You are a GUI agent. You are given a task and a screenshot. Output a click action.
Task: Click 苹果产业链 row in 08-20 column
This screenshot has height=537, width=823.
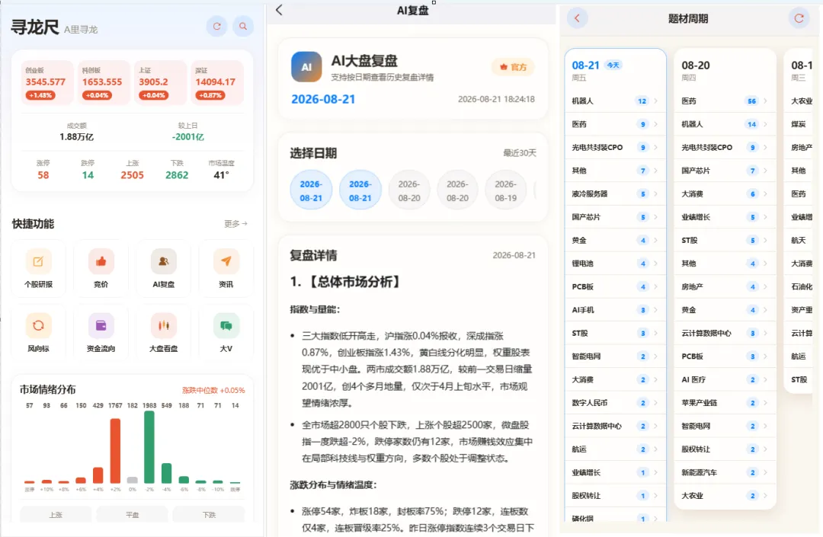pyautogui.click(x=725, y=403)
